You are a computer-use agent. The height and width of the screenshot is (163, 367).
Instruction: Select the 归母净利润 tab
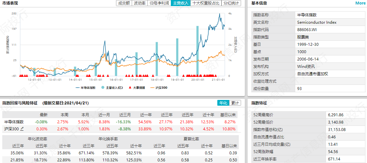pos(159,3)
